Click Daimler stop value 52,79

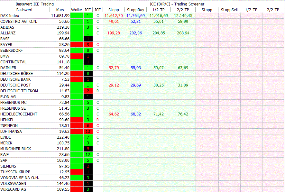coord(114,68)
